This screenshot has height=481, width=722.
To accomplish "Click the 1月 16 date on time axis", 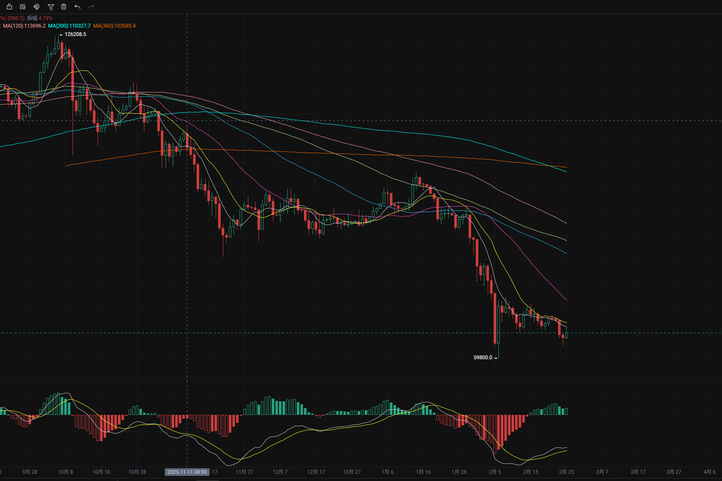I will pyautogui.click(x=423, y=472).
